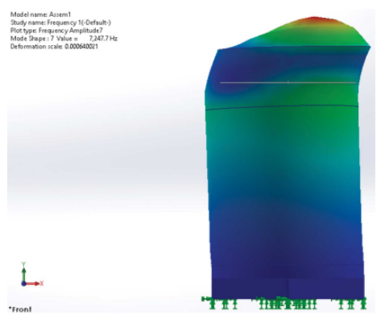Click the *Front view orientation label

[20, 309]
